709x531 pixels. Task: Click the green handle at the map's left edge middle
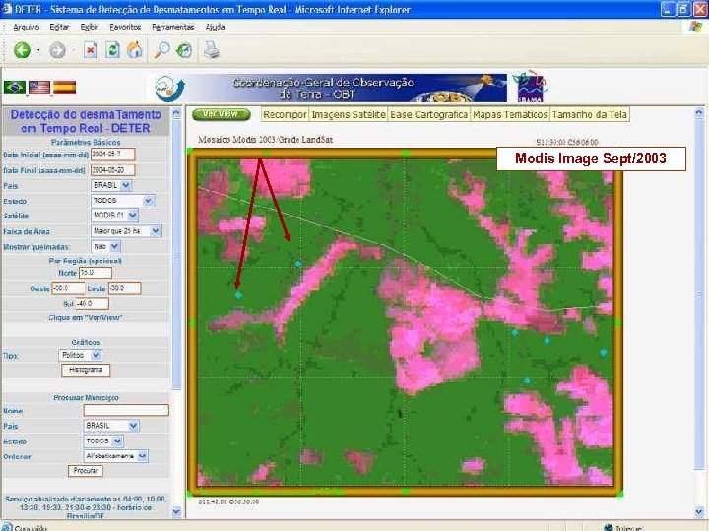[192, 323]
